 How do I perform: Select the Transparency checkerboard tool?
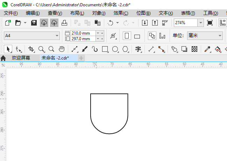[x=194, y=49]
